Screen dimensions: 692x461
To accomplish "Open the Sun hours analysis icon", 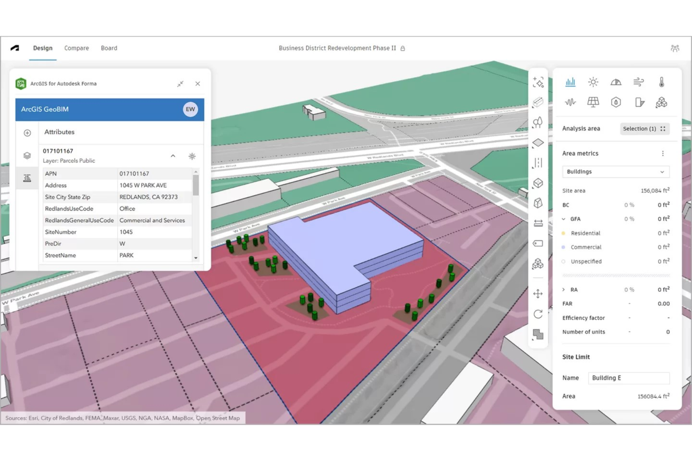I will coord(593,82).
